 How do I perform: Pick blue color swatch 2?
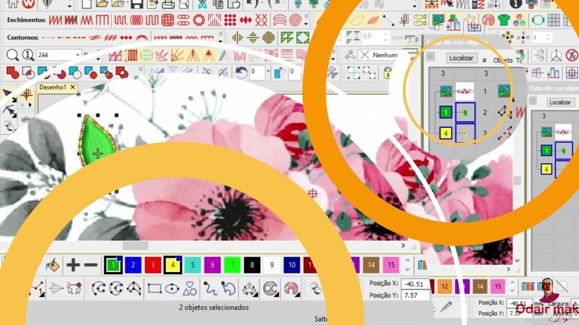pyautogui.click(x=133, y=265)
